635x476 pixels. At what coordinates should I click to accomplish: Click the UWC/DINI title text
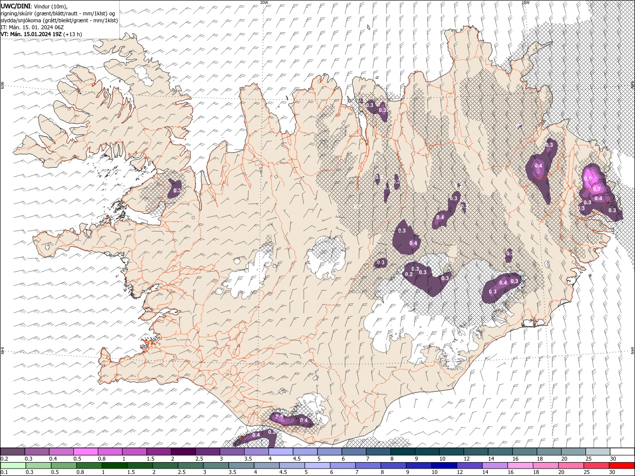coord(16,6)
